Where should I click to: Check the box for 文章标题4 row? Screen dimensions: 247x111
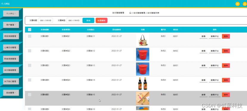[29, 80]
